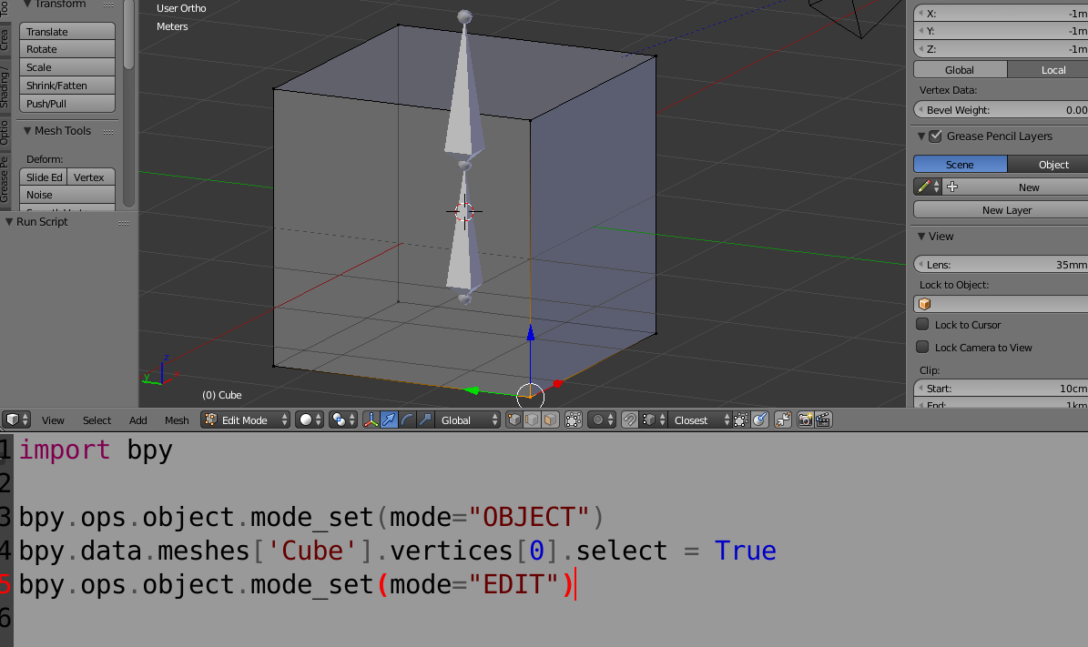This screenshot has width=1088, height=647.
Task: Click the New Layer button
Action: click(x=1002, y=210)
